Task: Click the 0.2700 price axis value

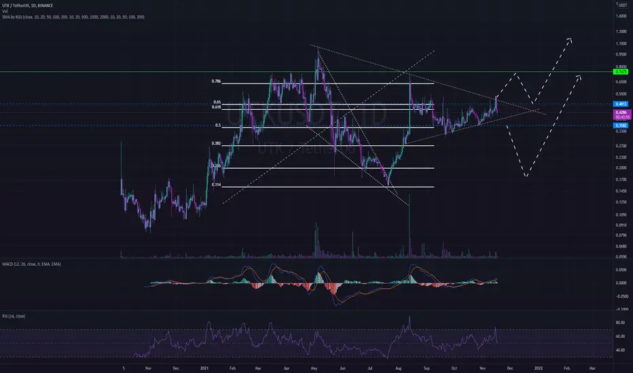Action: point(621,146)
